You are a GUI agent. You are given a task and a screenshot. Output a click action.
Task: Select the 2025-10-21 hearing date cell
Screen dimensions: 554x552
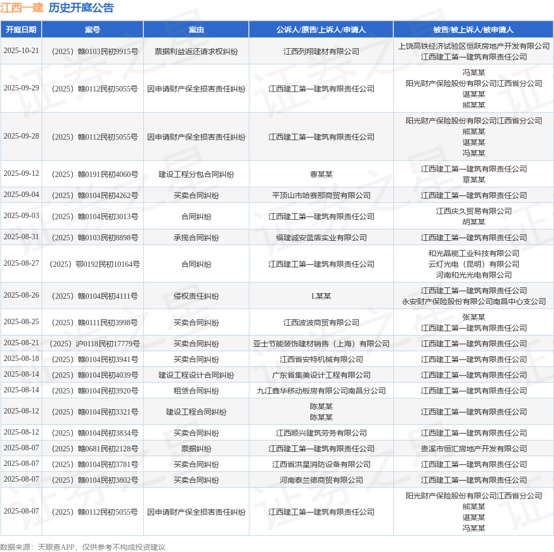[x=21, y=51]
